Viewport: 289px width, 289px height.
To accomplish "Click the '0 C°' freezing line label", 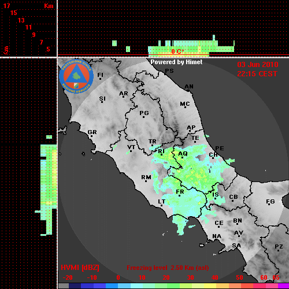I will coord(177,51).
